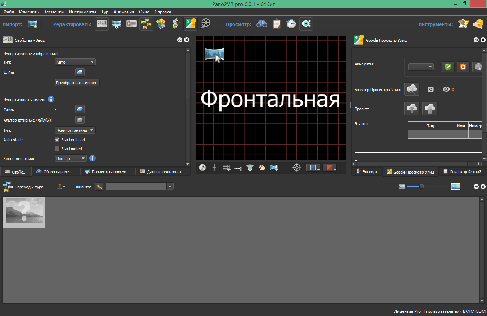Expand the Эквидистантная projection dropdown

coord(75,130)
